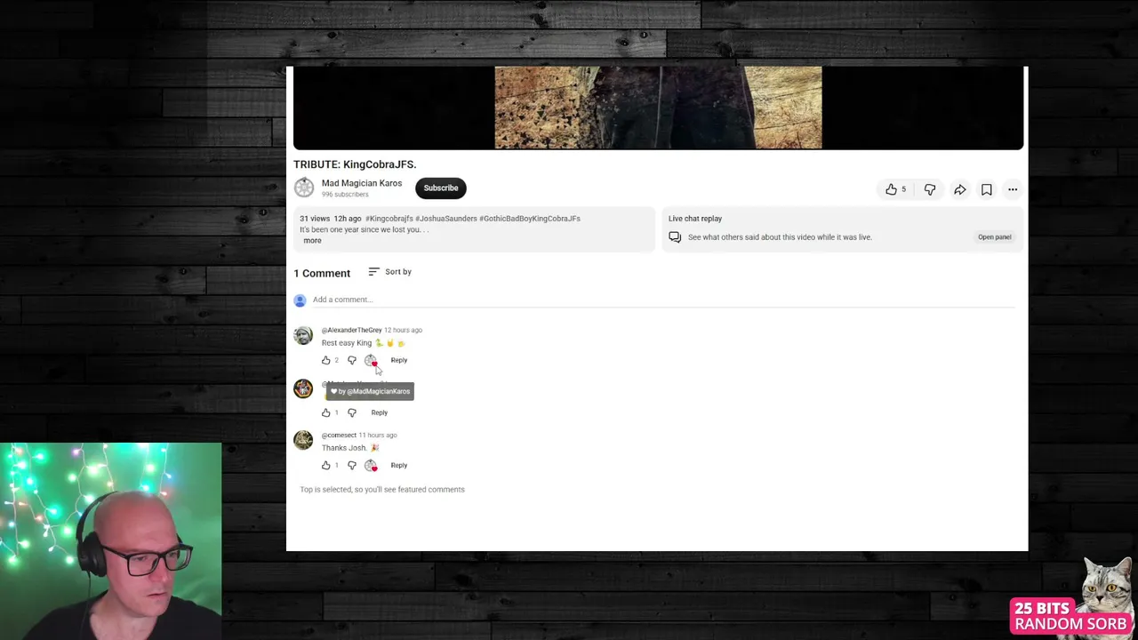Click the 'Rest easy King' comment text
The height and width of the screenshot is (640, 1138).
347,343
